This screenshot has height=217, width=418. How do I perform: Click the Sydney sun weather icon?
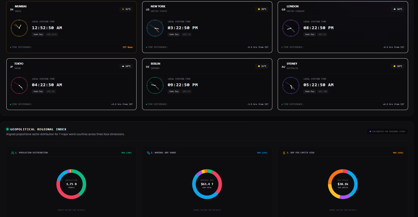coord(394,66)
